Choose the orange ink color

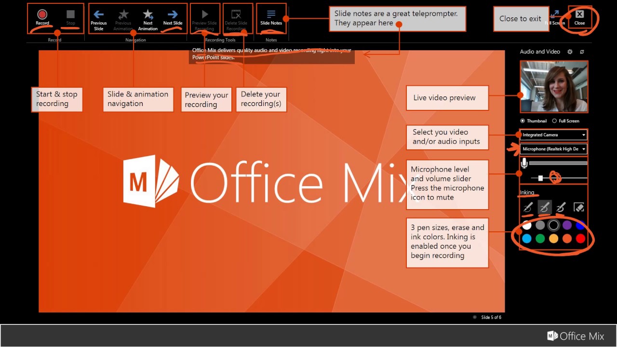pyautogui.click(x=567, y=239)
